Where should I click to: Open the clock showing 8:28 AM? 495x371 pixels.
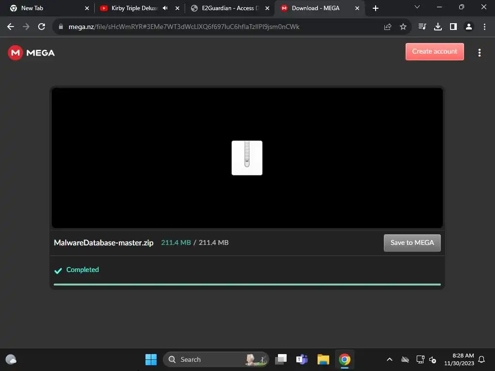click(459, 359)
